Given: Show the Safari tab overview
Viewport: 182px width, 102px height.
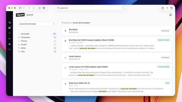Looking at the screenshot, I should [172, 8].
